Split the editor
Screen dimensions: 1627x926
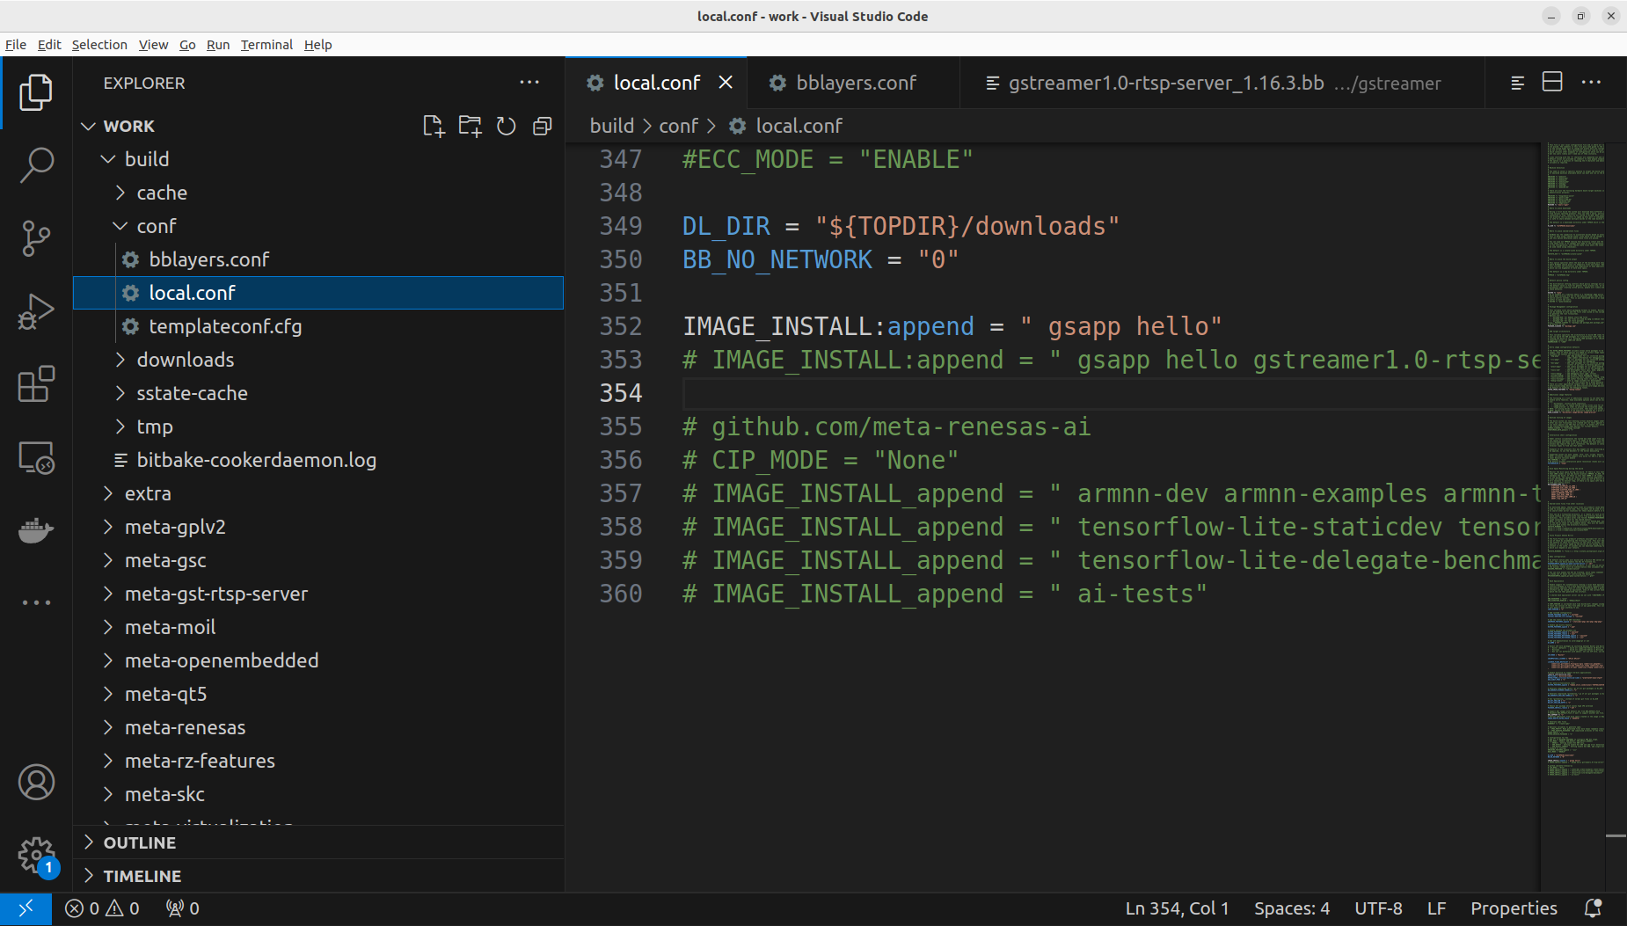[x=1551, y=82]
